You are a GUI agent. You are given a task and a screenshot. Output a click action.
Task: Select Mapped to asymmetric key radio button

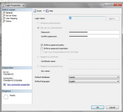pyautogui.click(x=38, y=66)
